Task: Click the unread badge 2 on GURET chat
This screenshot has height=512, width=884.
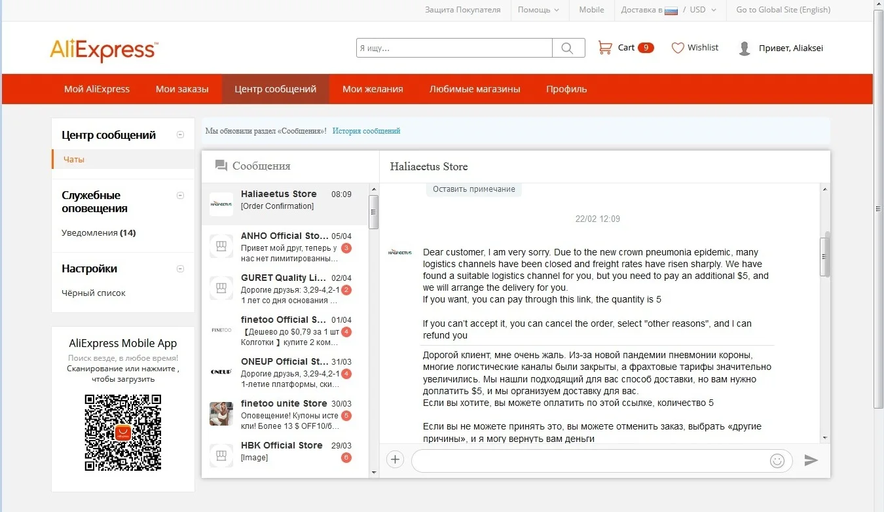Action: click(x=346, y=290)
